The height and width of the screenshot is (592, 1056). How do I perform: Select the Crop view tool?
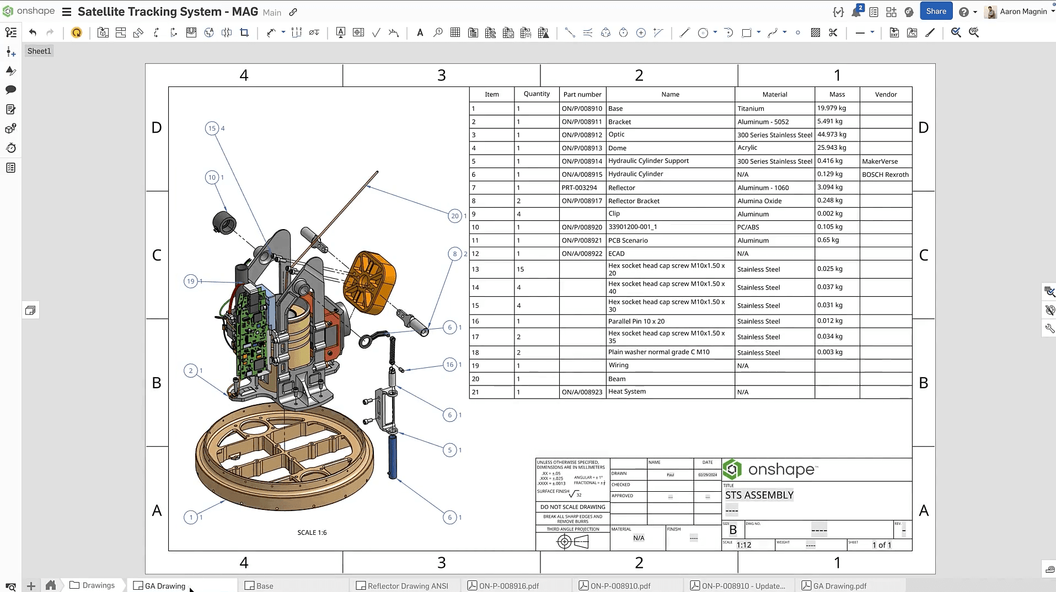coord(244,32)
